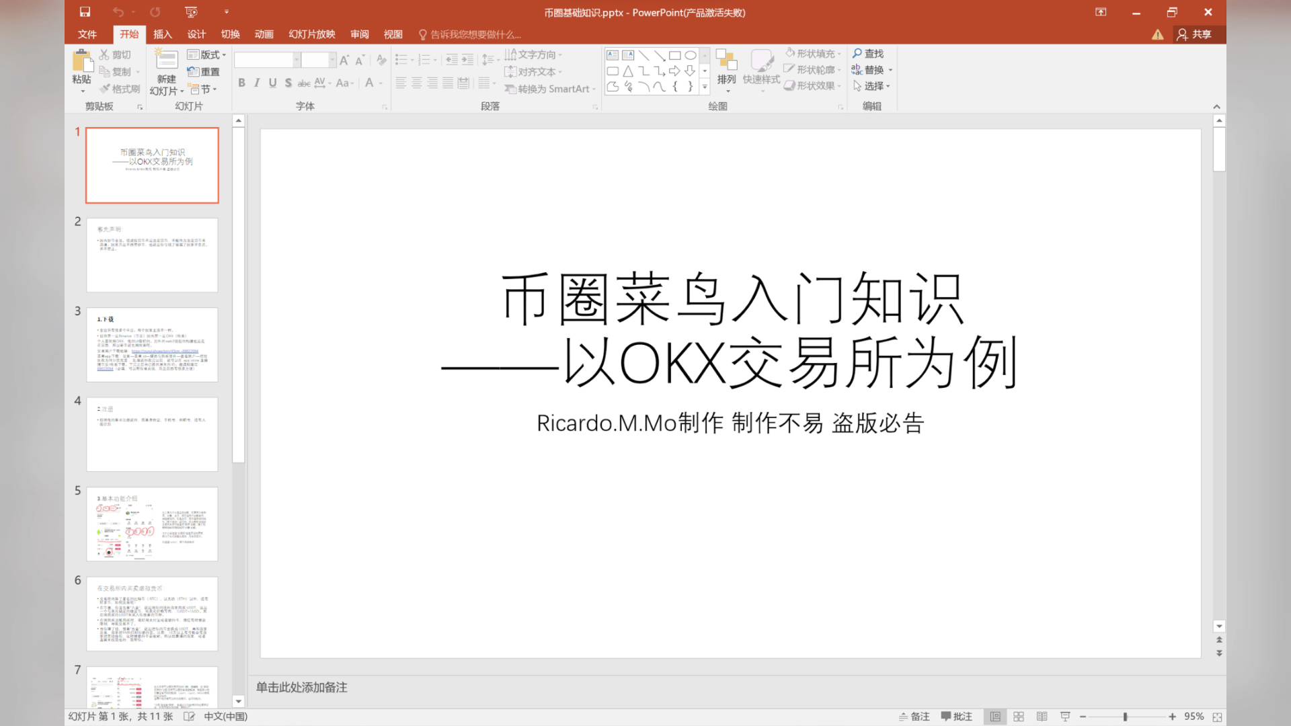
Task: Switch to the Transitions (切换) tab
Action: coord(231,34)
